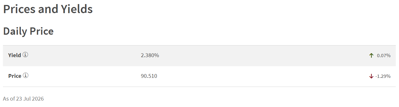Click the -1.29% price change figure

coord(383,76)
